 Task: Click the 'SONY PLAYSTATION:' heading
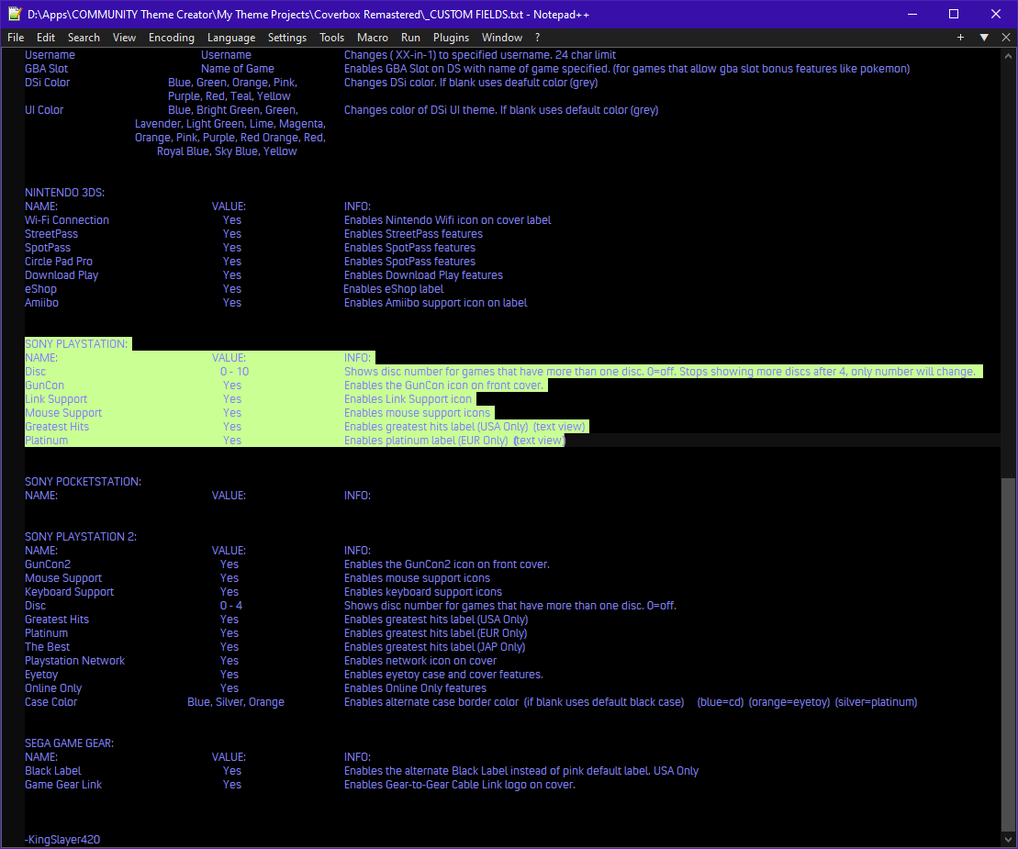tap(76, 344)
